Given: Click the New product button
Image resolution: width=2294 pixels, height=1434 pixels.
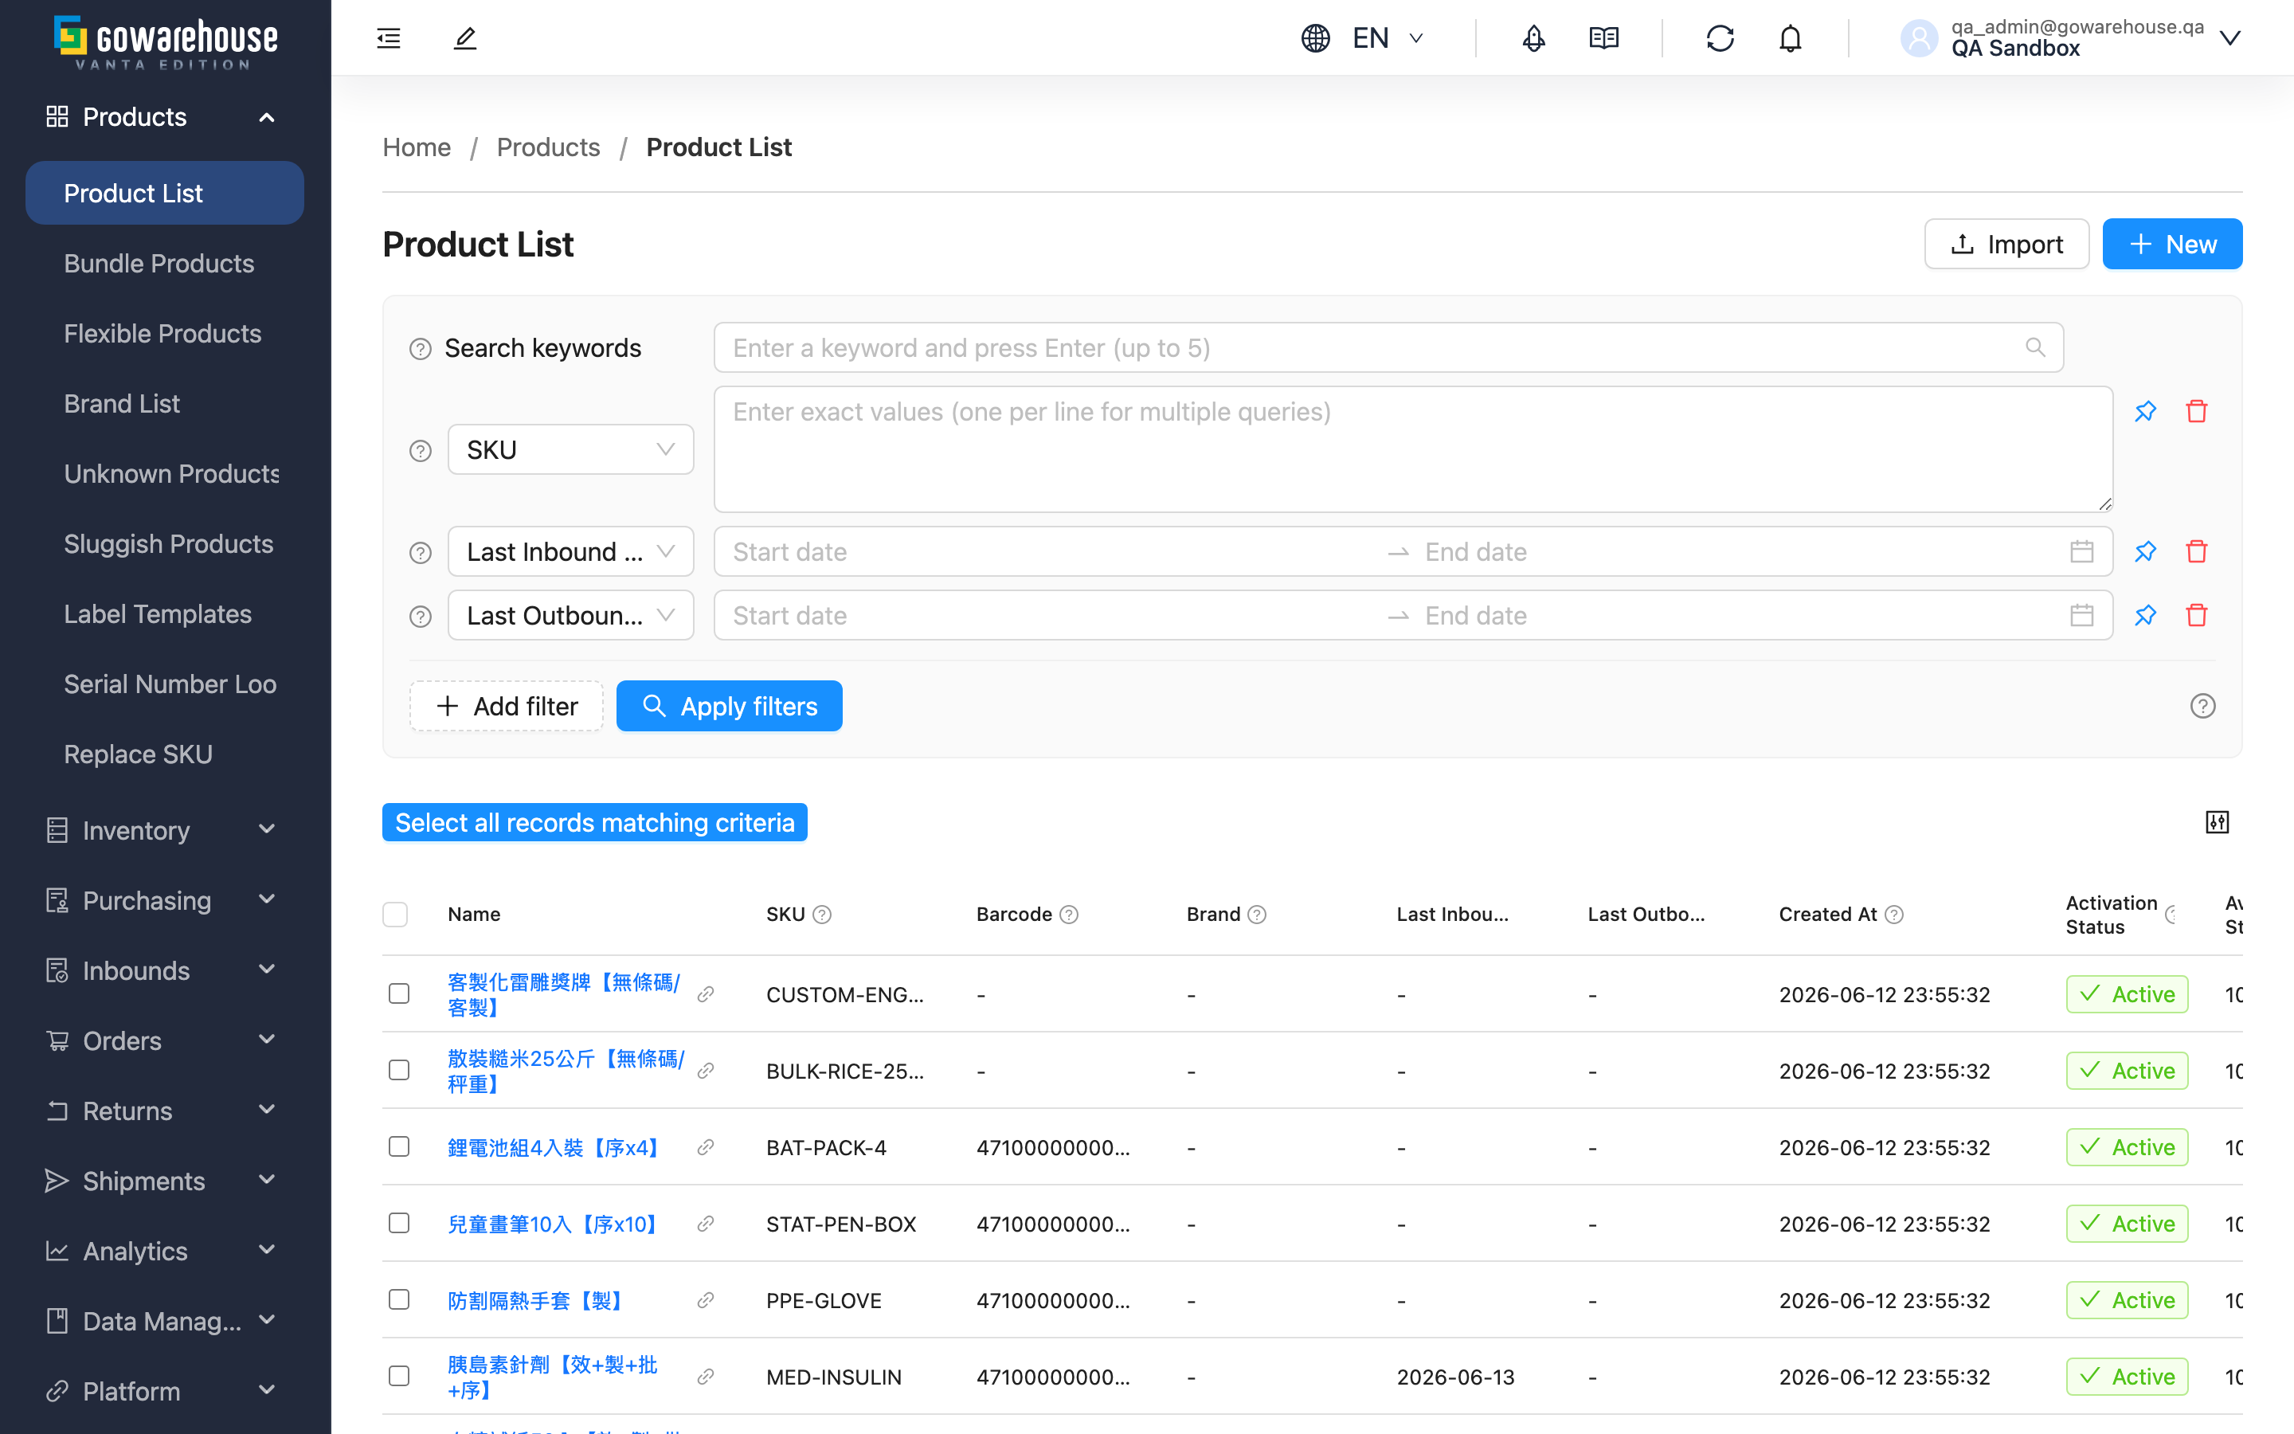Looking at the screenshot, I should coord(2171,244).
